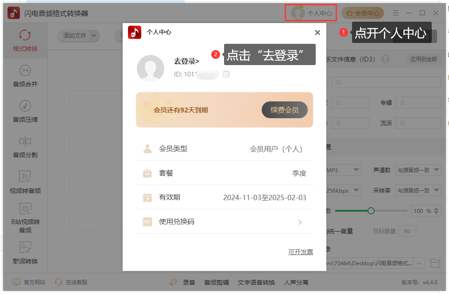Open the 人声分离 tool at bottom

(296, 282)
